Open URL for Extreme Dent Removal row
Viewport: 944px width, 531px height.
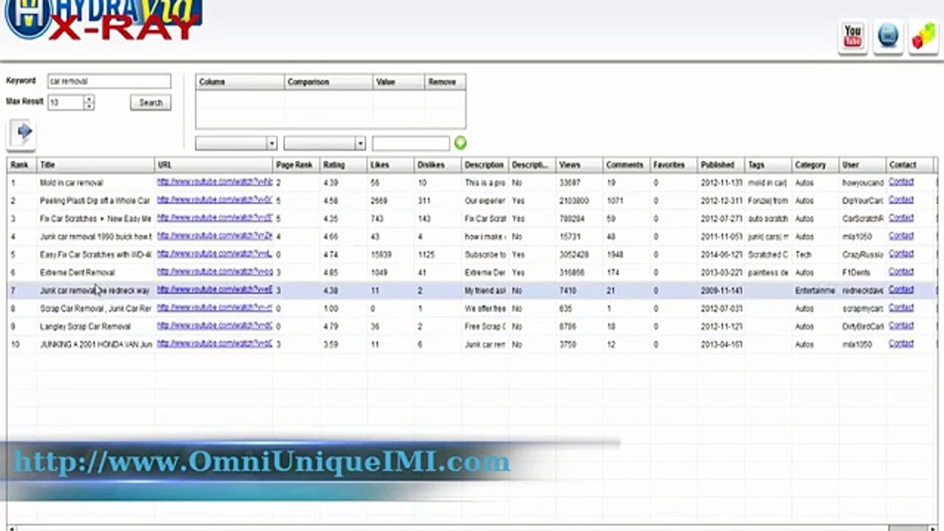coord(215,271)
